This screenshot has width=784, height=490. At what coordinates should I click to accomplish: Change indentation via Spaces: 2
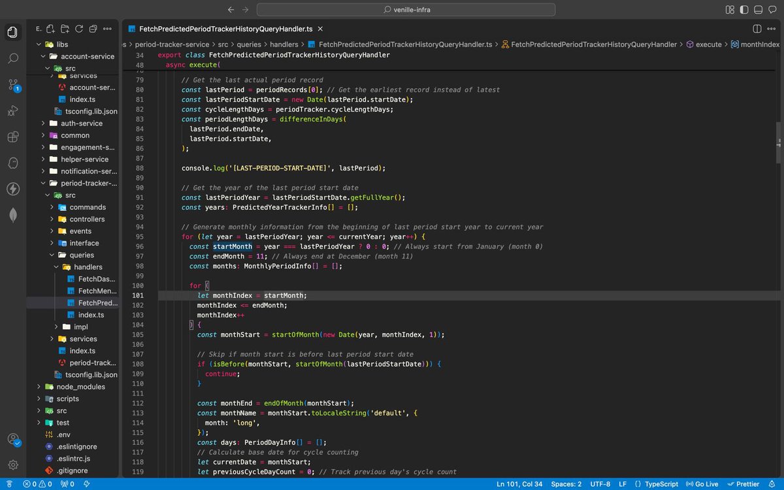click(x=566, y=484)
